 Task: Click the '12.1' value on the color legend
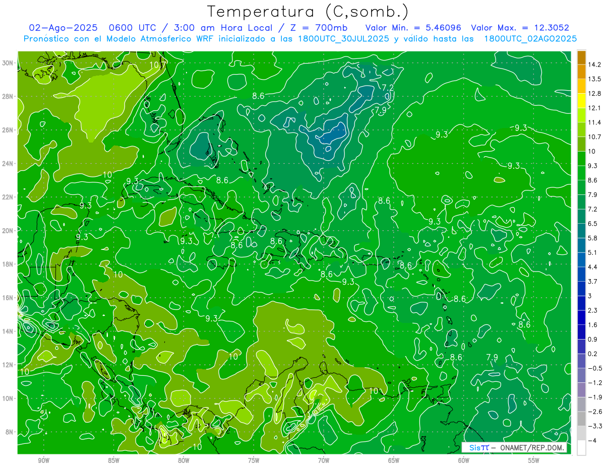pyautogui.click(x=594, y=108)
